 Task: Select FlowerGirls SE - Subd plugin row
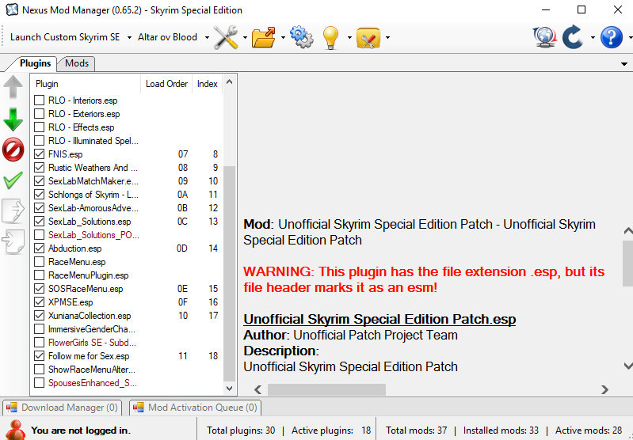[x=126, y=343]
